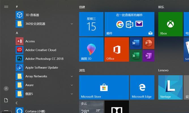This screenshot has width=189, height=113.
Task: Open the Office tile
Action: coord(117,49)
